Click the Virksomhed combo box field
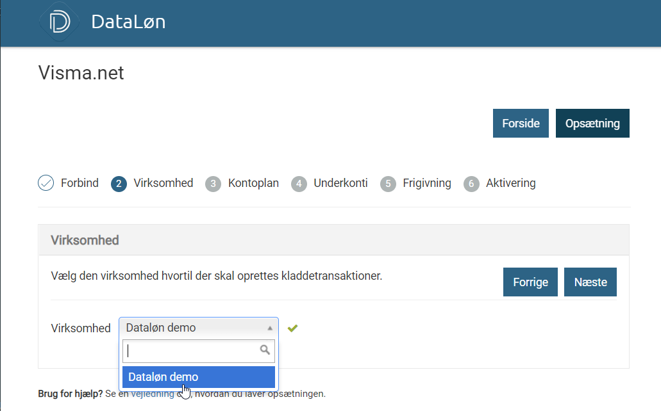The image size is (661, 411). (x=192, y=328)
